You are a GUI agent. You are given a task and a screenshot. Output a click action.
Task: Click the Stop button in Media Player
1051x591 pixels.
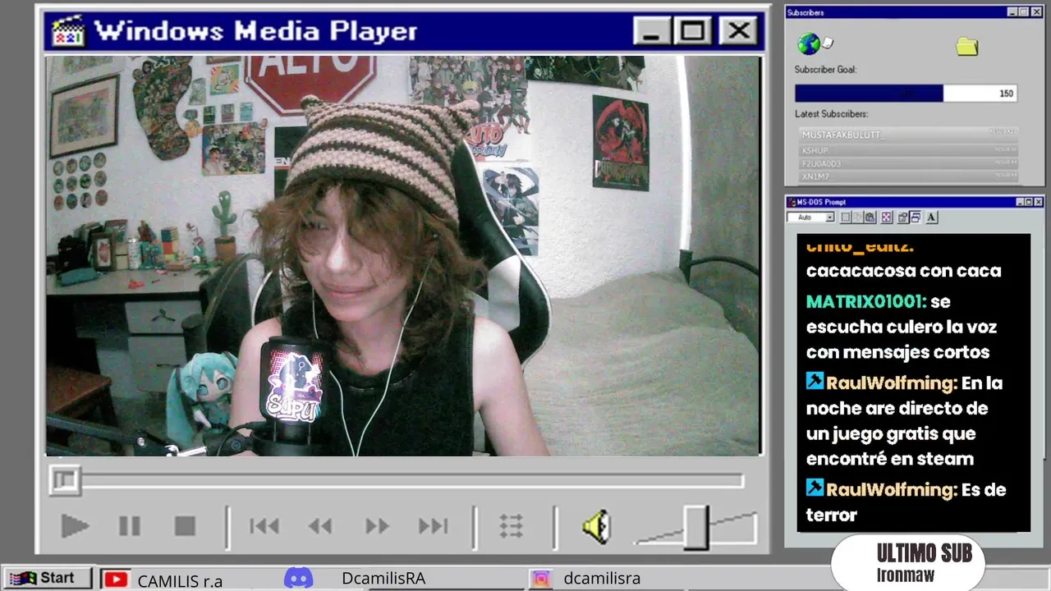pos(185,526)
